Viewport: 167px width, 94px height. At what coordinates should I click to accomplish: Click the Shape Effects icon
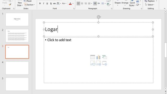138,5
